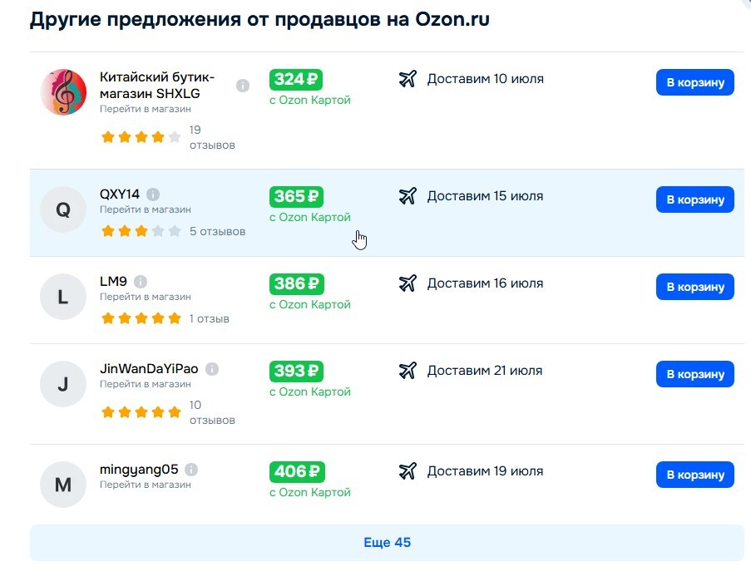Click the 365 ₽ price badge

tap(296, 197)
